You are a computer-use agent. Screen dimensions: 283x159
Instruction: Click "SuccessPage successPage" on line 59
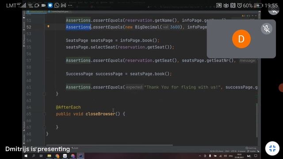click(94, 74)
